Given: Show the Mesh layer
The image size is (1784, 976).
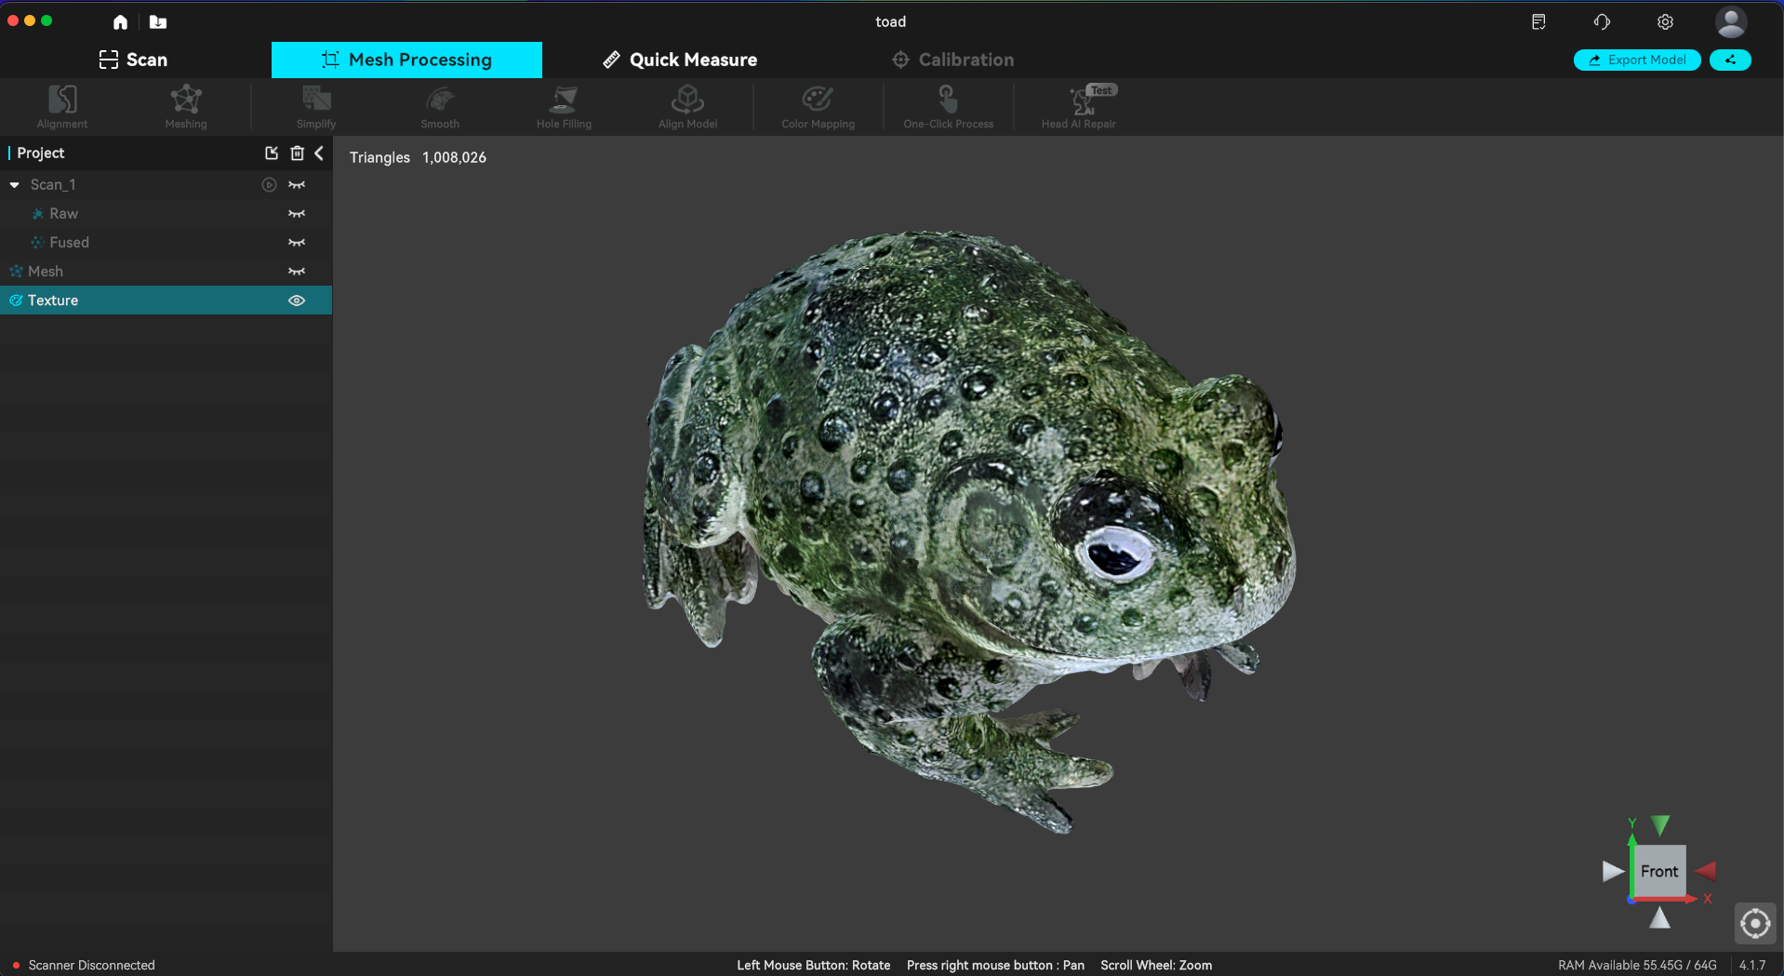Looking at the screenshot, I should click(x=297, y=272).
